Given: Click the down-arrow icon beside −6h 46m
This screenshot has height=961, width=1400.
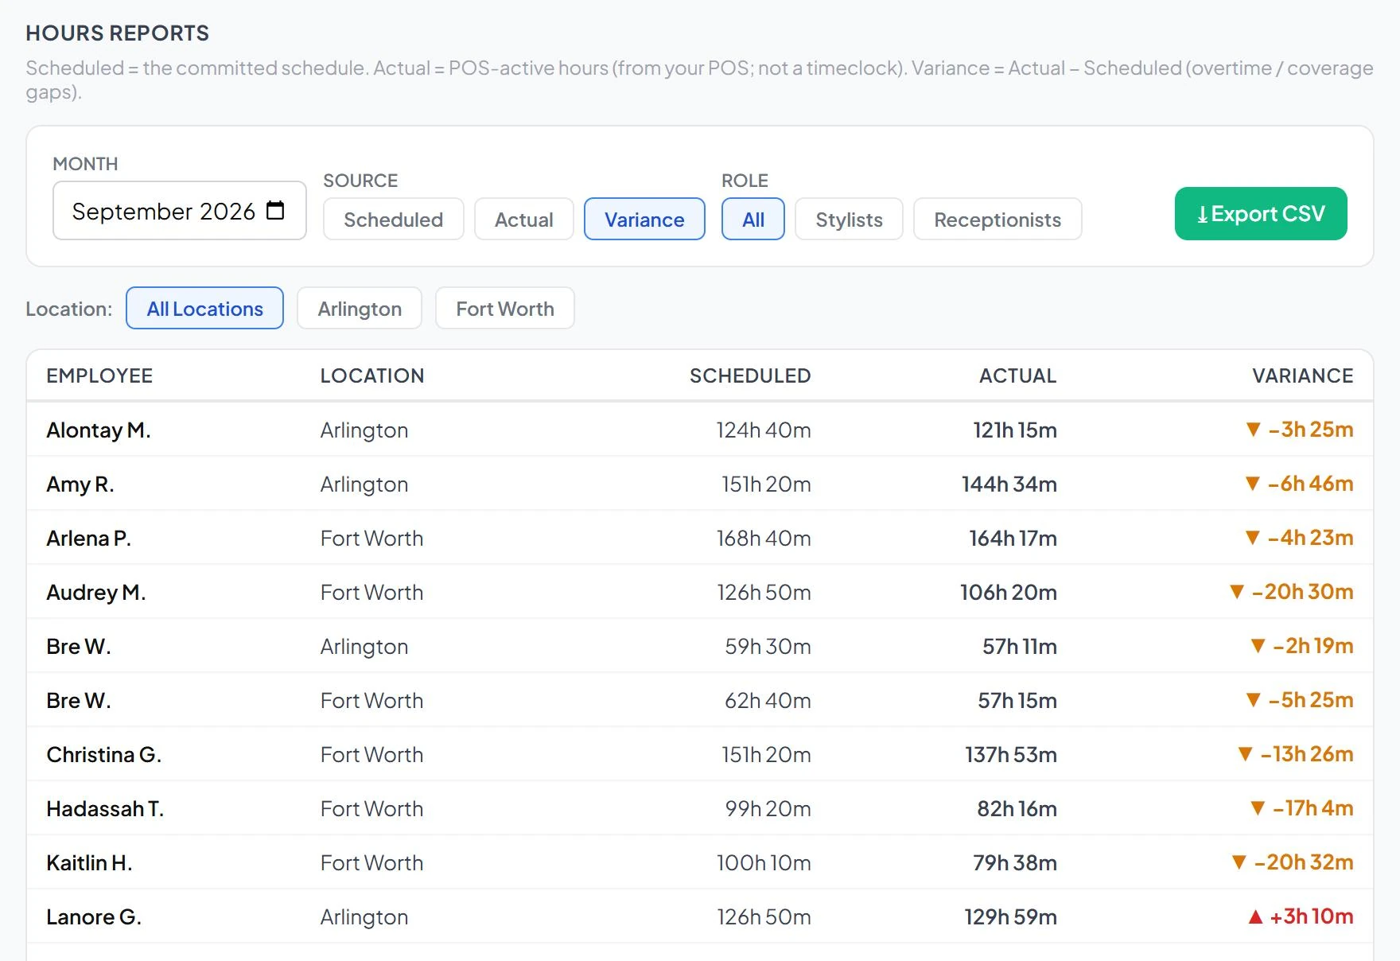Looking at the screenshot, I should [x=1252, y=484].
